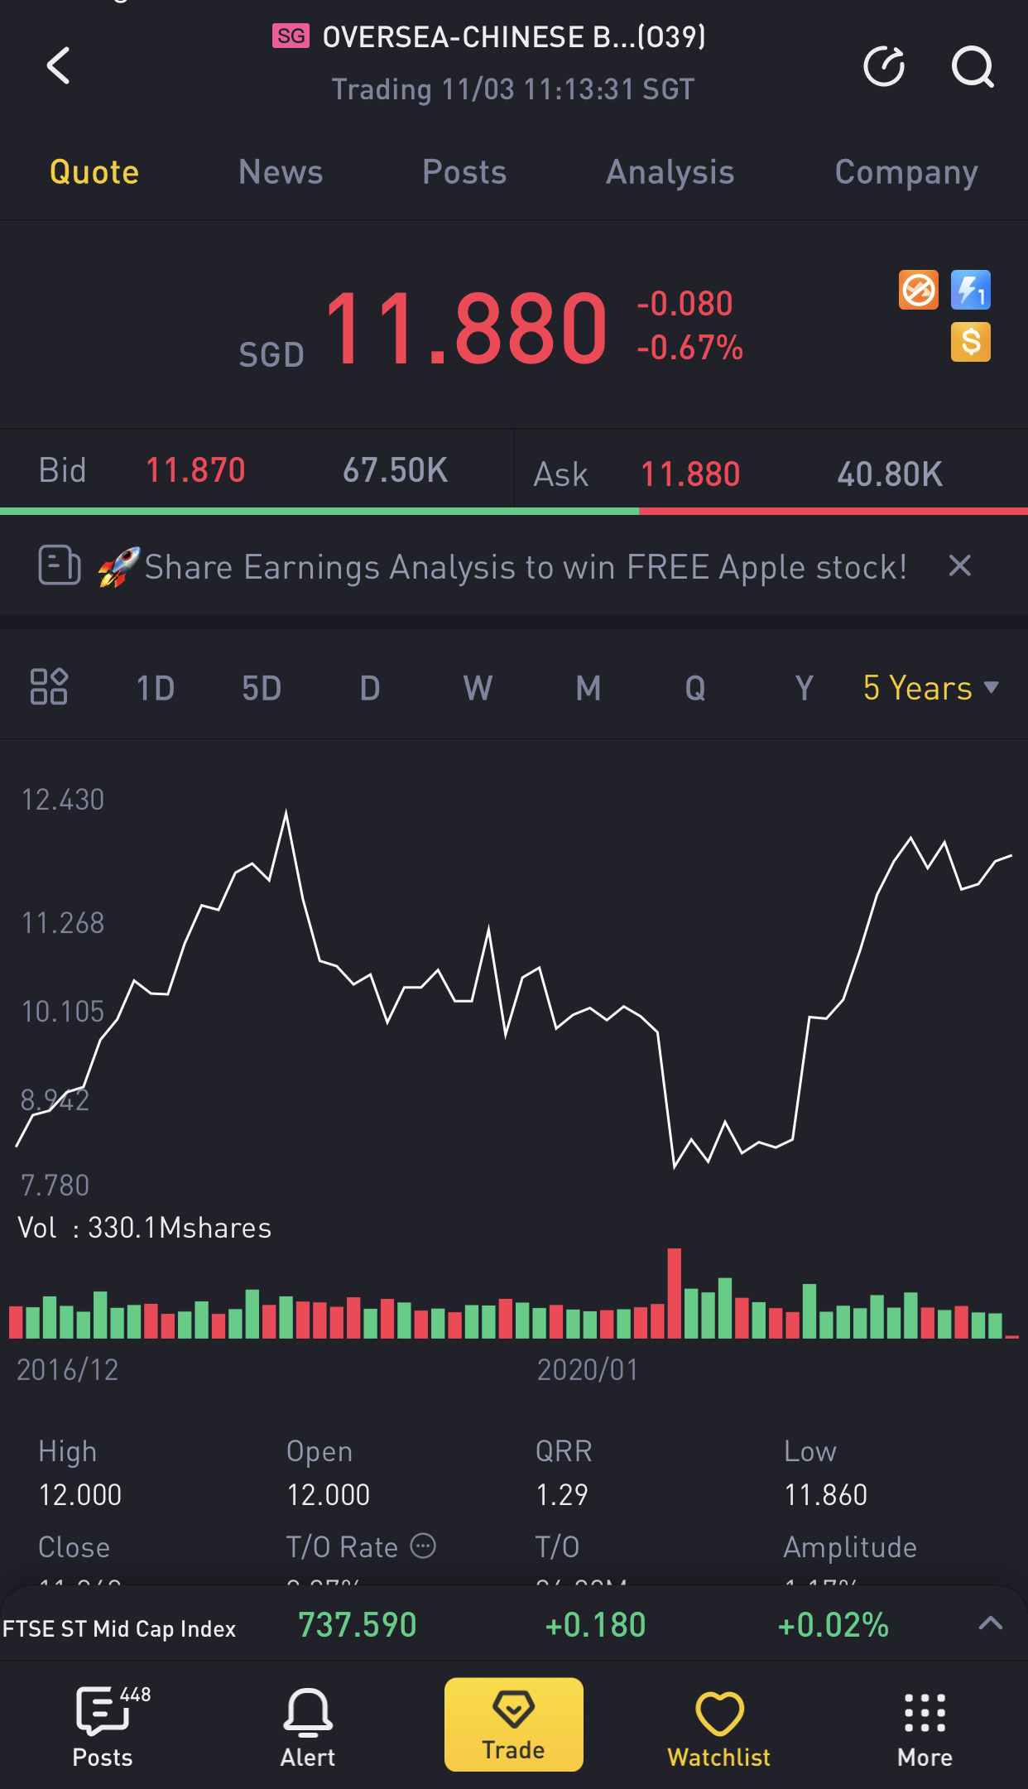Switch to the Company tab
1028x1789 pixels.
(x=906, y=172)
